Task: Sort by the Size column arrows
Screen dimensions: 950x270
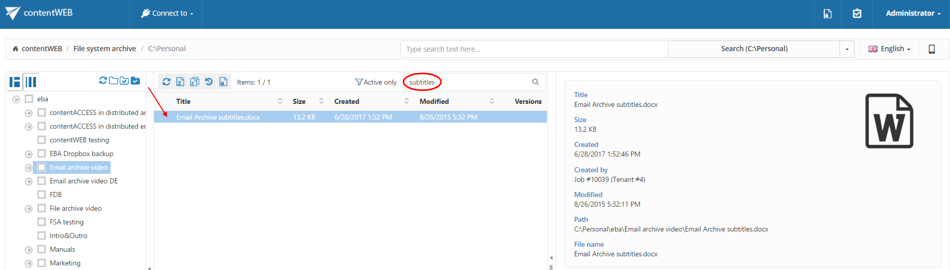Action: 321,101
